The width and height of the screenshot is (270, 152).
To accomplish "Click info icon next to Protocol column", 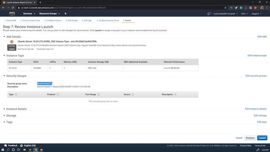I will pos(58,95).
